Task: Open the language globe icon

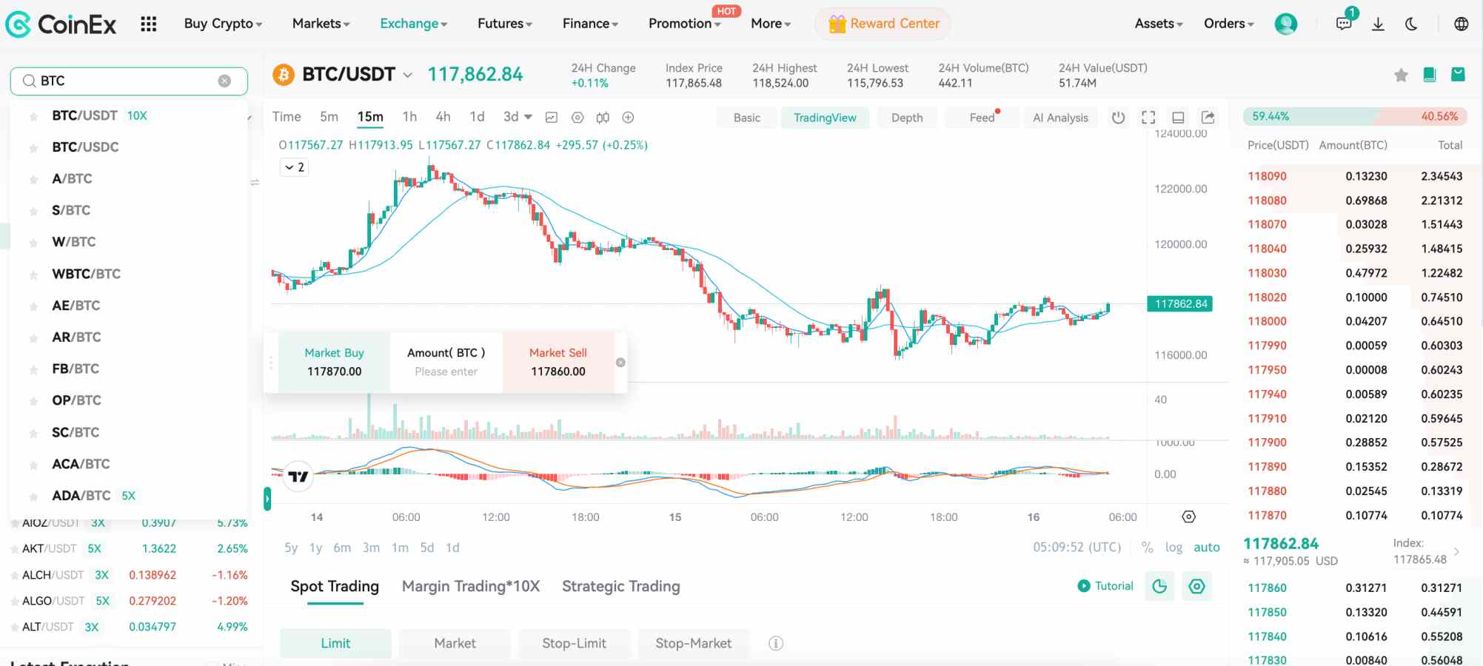Action: (1461, 24)
